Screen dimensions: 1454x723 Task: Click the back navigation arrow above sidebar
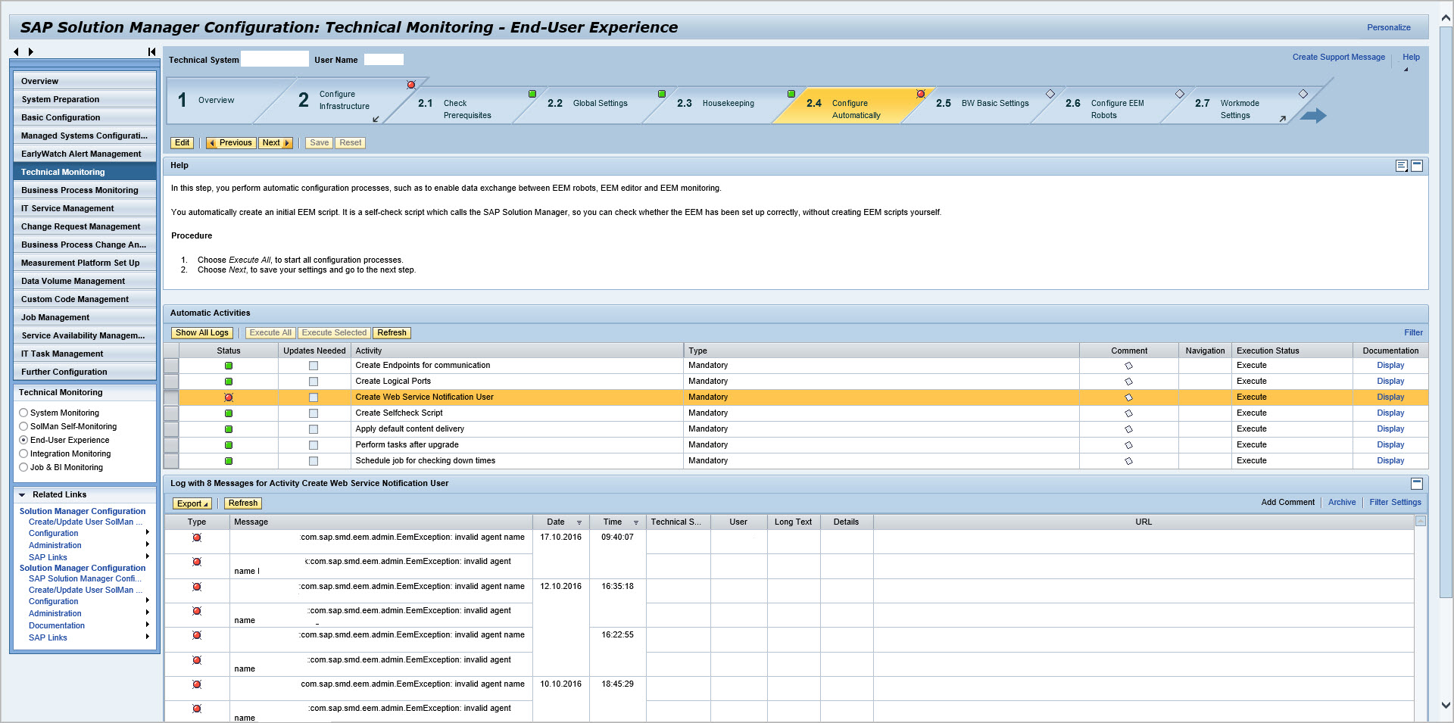click(16, 51)
